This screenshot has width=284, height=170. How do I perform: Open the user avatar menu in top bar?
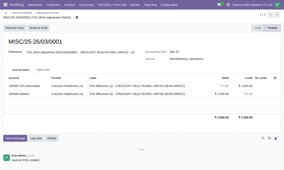tap(278, 5)
